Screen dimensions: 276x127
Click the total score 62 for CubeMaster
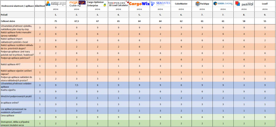coord(181,21)
